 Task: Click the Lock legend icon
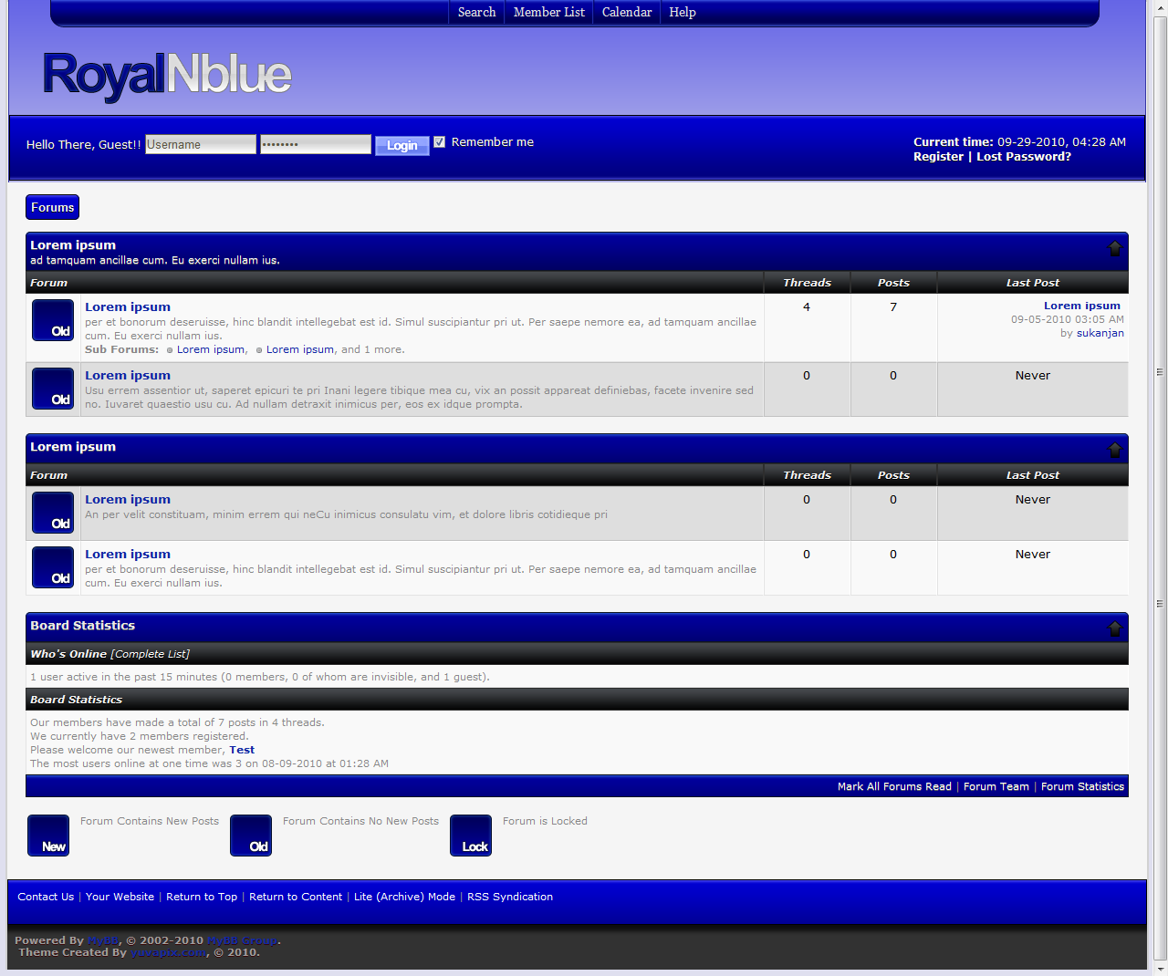471,836
